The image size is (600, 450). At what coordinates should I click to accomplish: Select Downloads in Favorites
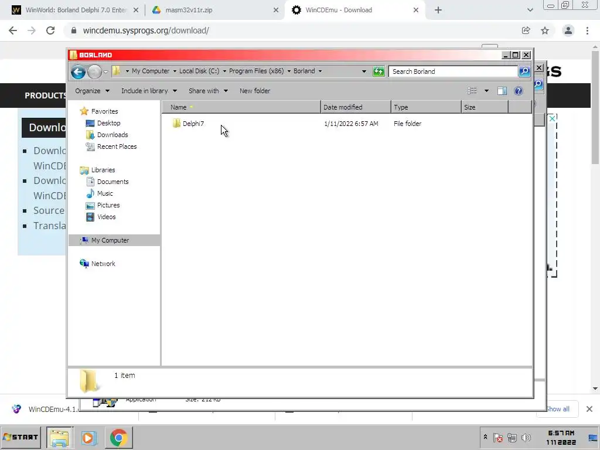point(112,135)
